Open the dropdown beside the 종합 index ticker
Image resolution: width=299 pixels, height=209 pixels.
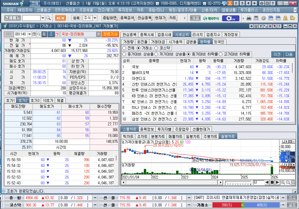tap(95, 198)
